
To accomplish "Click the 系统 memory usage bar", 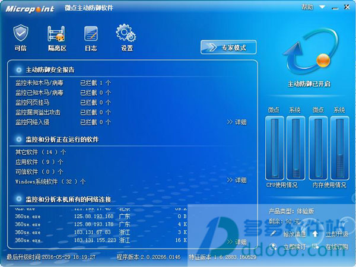I will click(x=339, y=148).
